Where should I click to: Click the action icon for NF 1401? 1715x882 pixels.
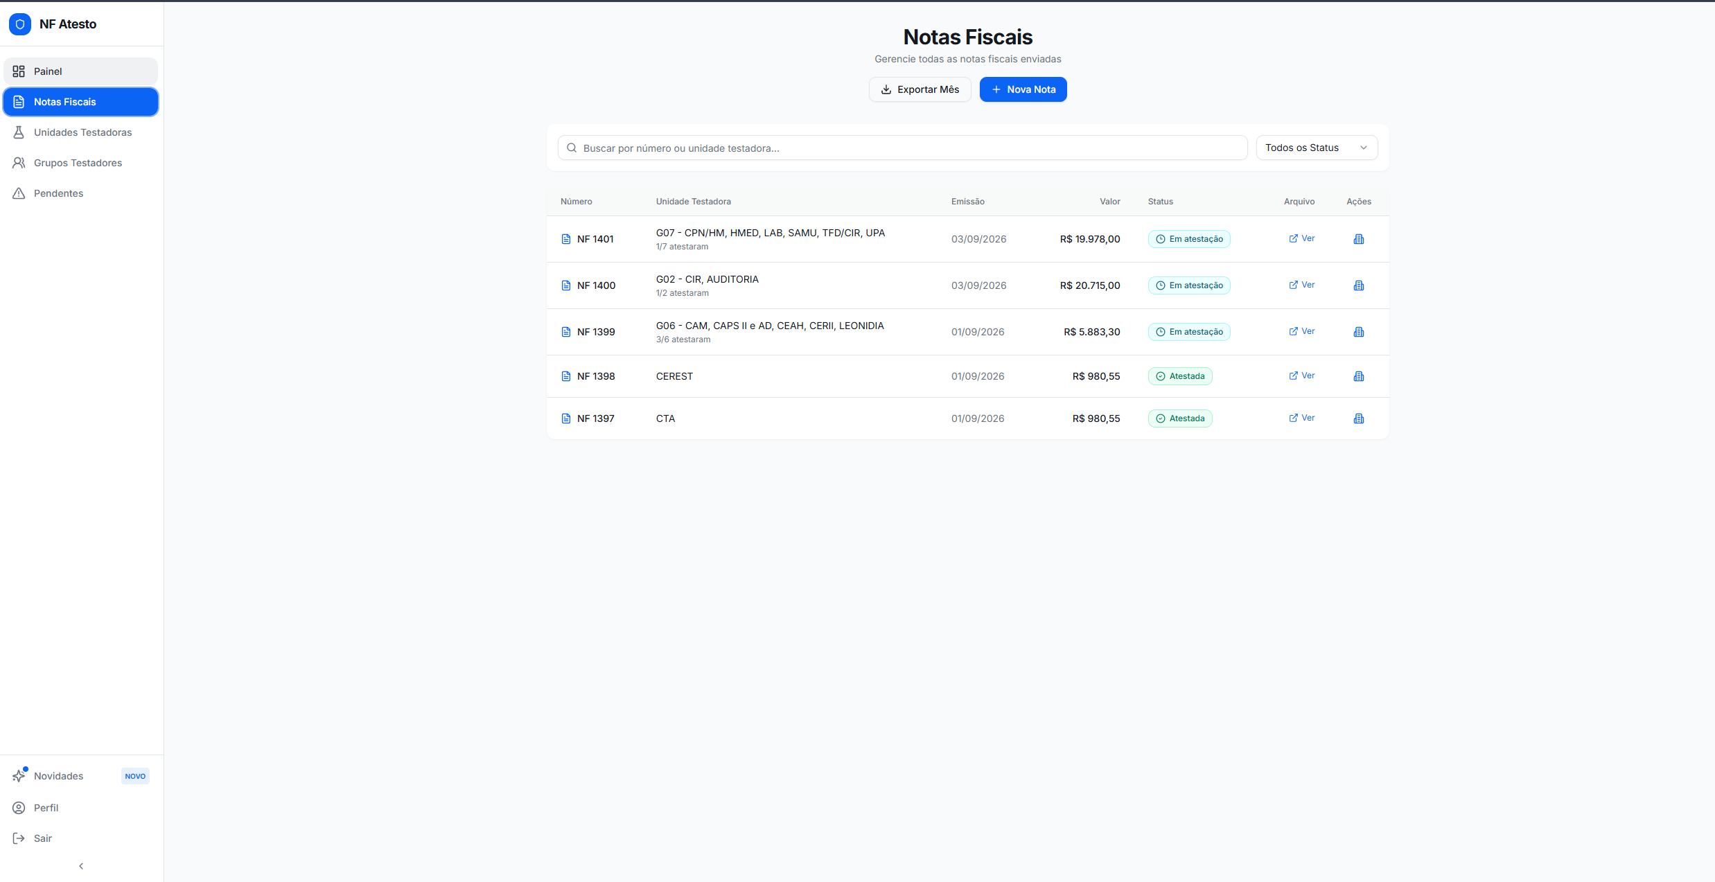pyautogui.click(x=1359, y=239)
